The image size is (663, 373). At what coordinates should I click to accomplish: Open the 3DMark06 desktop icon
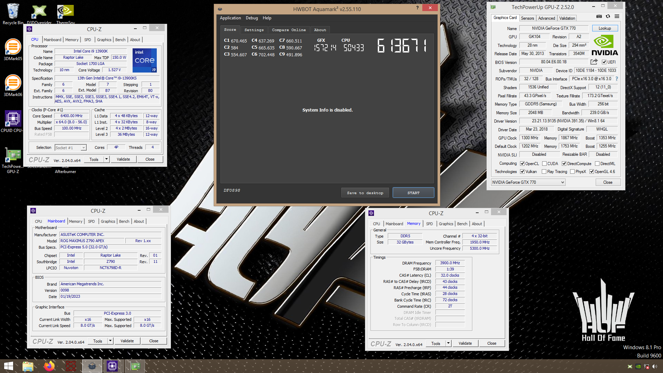pyautogui.click(x=13, y=86)
